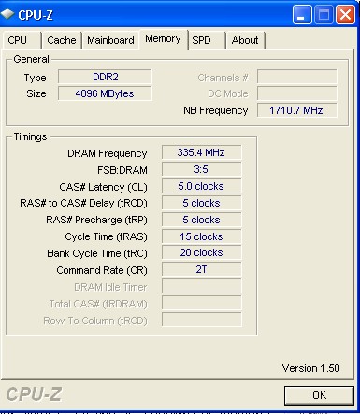This screenshot has width=360, height=414.
Task: Click the General group heading
Action: pos(31,59)
